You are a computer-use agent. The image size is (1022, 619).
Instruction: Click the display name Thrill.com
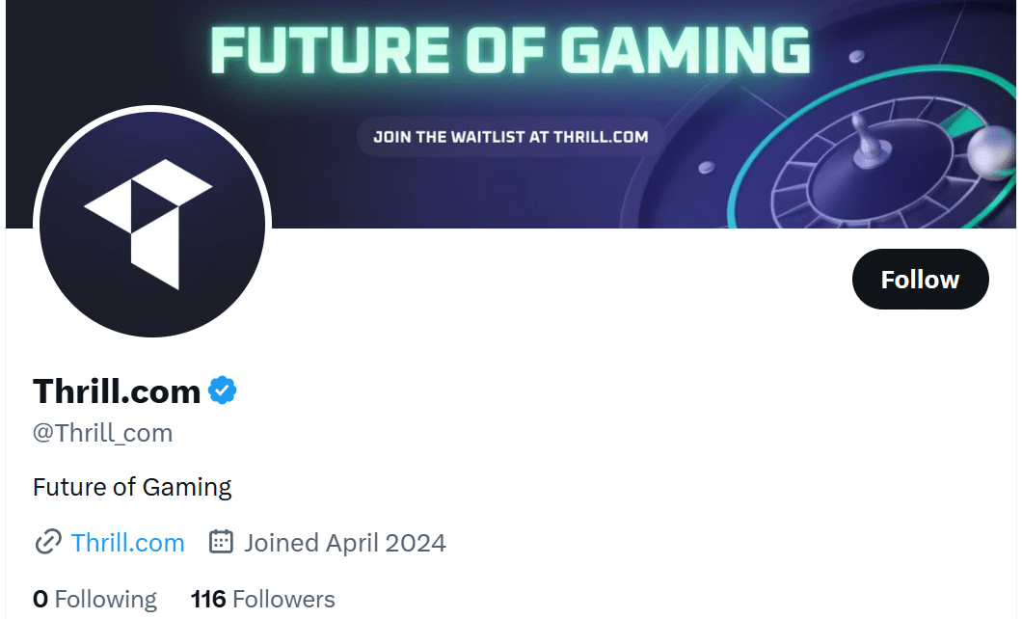click(116, 390)
